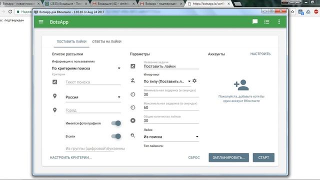The width and height of the screenshot is (320, 180).
Task: Click the search text edit icon
Action: (x=54, y=82)
